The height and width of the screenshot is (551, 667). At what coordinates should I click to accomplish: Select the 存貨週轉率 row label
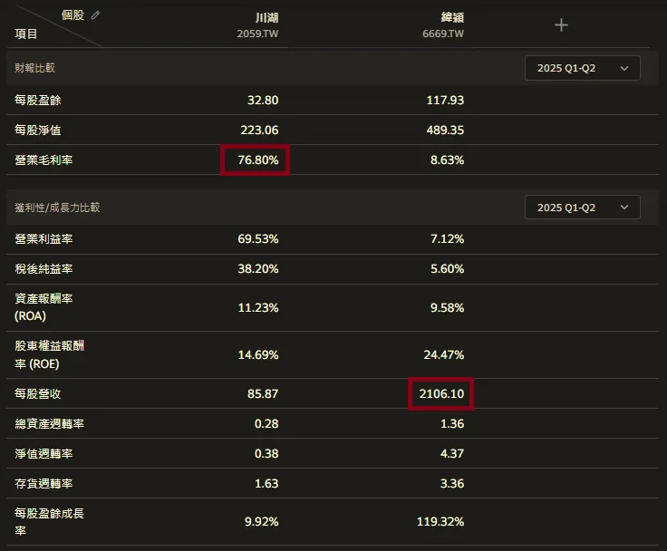click(44, 483)
